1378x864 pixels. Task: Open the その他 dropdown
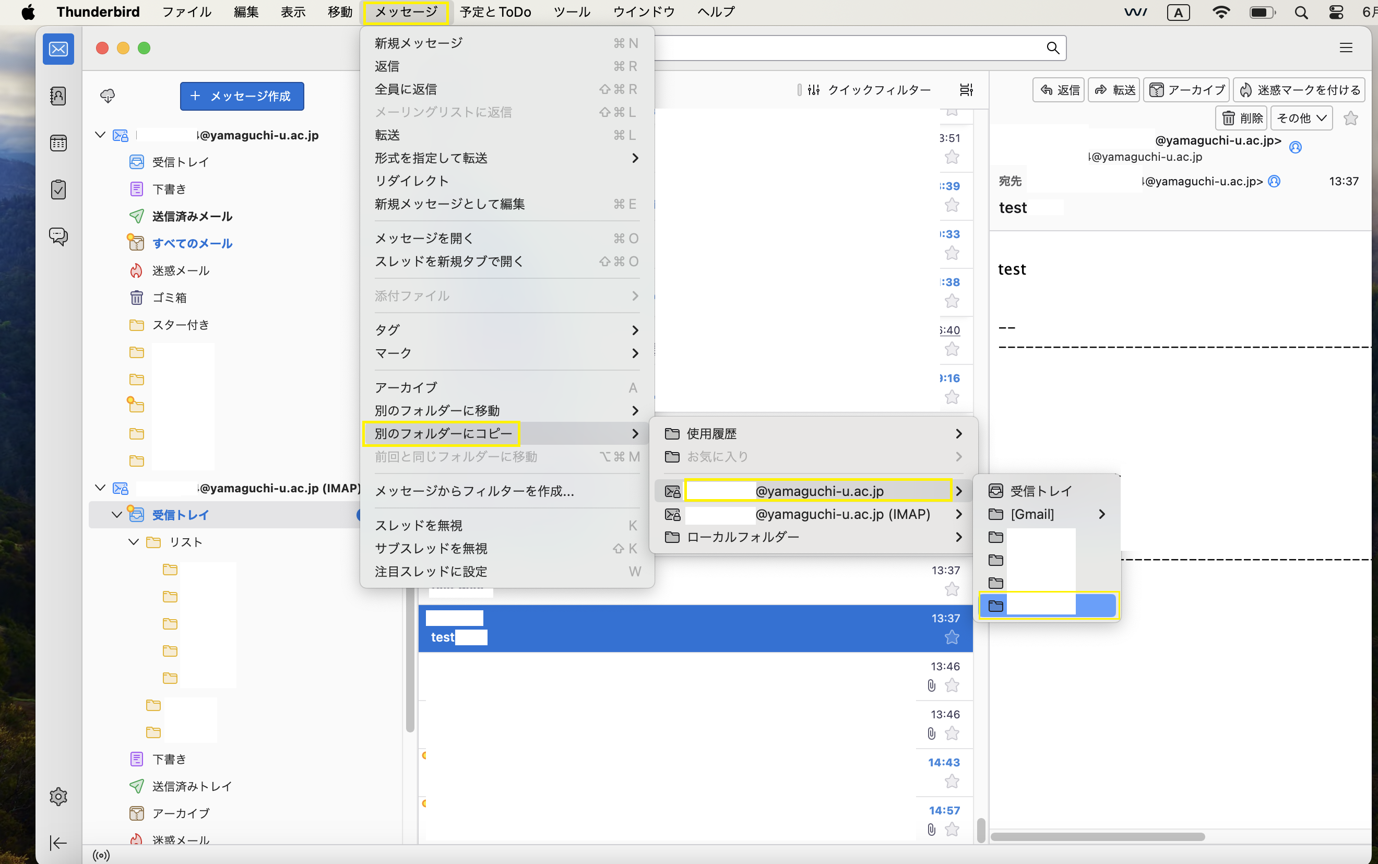pyautogui.click(x=1301, y=119)
